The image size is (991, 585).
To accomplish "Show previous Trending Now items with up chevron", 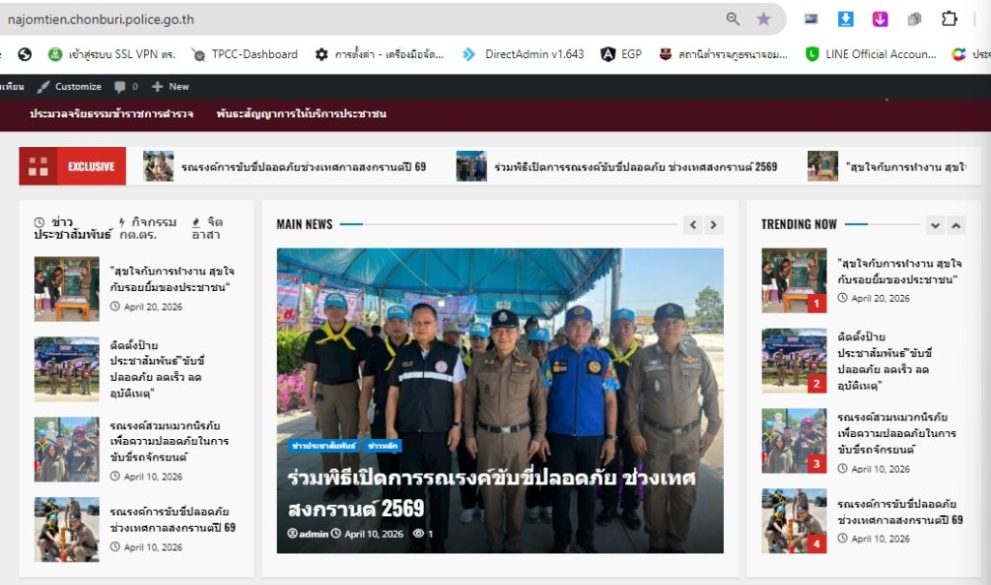I will tap(956, 225).
